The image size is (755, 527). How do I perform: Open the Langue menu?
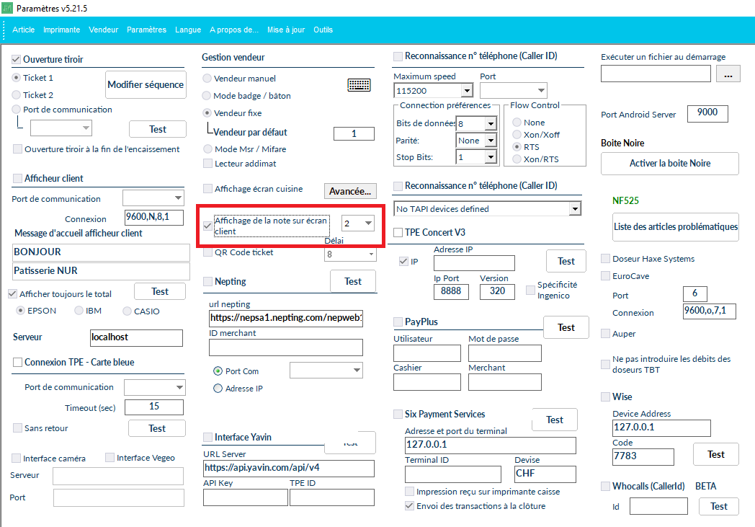(x=188, y=30)
